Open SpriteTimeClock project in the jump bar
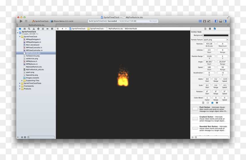Viewport: 246px width, 160px height. tap(77, 29)
